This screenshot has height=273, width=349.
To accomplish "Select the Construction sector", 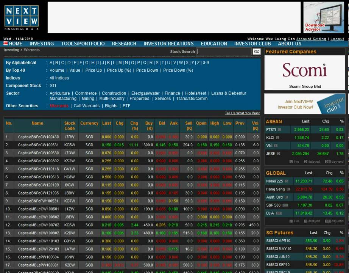I will (x=114, y=93).
